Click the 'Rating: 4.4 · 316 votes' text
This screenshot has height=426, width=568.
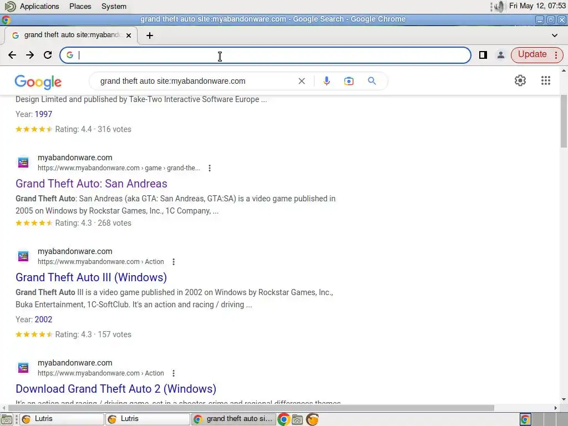click(x=93, y=129)
